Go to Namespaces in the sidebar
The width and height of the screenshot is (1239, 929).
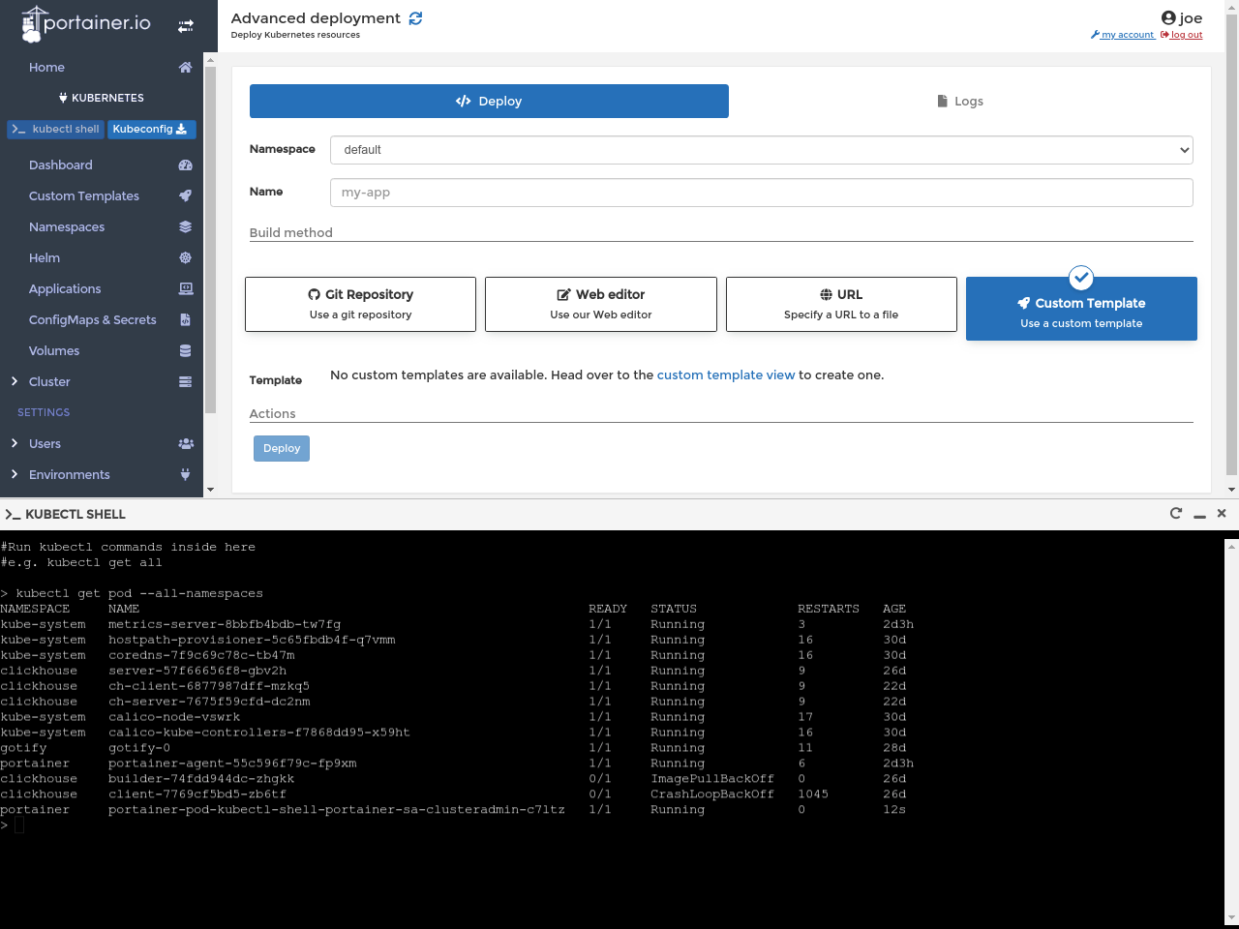pos(67,227)
